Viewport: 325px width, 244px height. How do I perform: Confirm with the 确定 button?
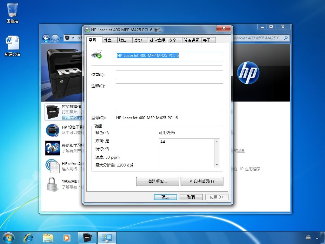[x=165, y=197]
